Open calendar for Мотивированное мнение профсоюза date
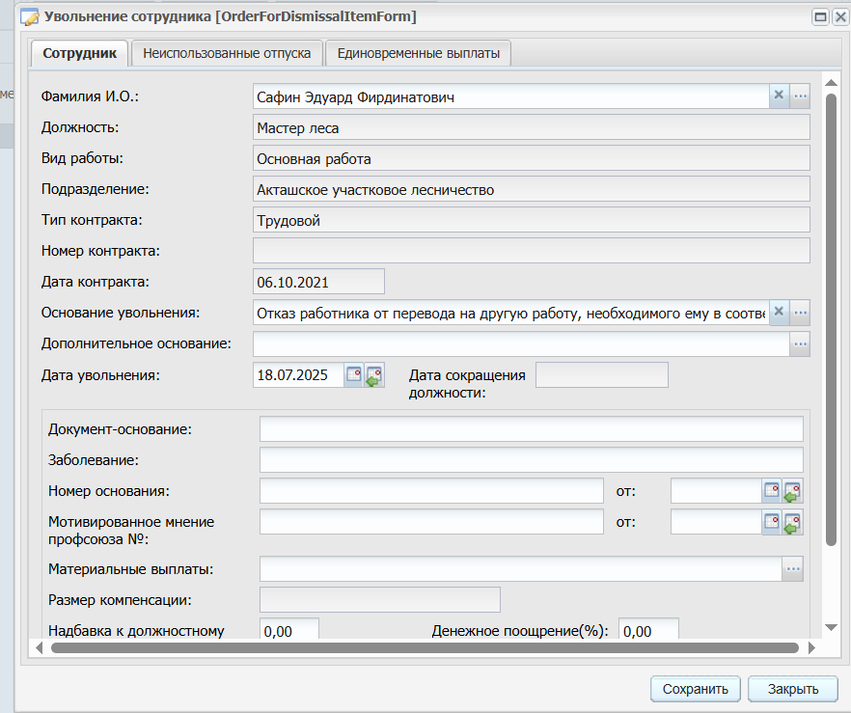 772,522
